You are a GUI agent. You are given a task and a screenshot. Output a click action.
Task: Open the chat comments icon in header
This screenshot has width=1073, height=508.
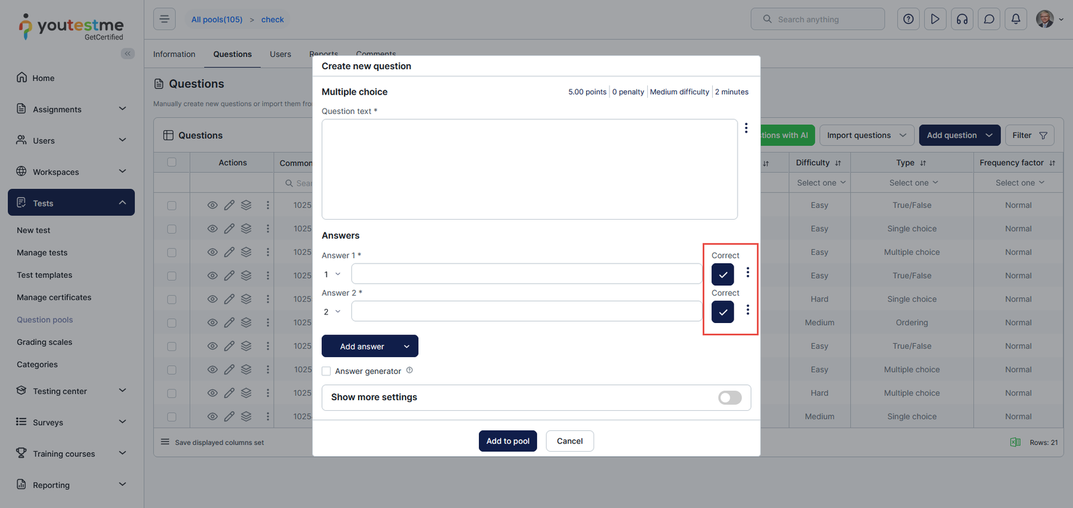(989, 19)
